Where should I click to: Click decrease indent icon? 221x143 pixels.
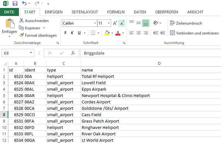click(x=156, y=33)
